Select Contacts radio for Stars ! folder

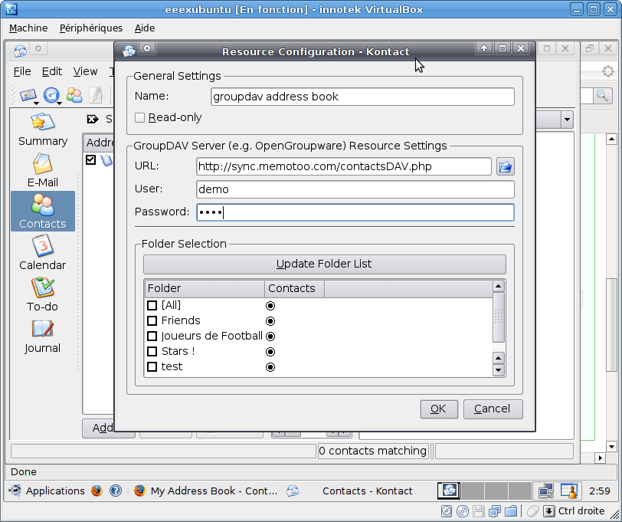click(x=270, y=352)
